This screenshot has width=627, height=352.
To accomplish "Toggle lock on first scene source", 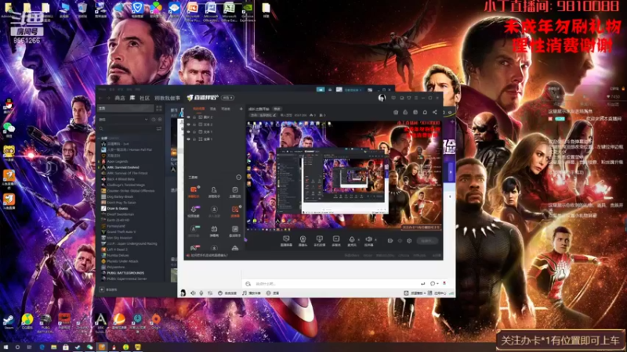I will [x=194, y=117].
